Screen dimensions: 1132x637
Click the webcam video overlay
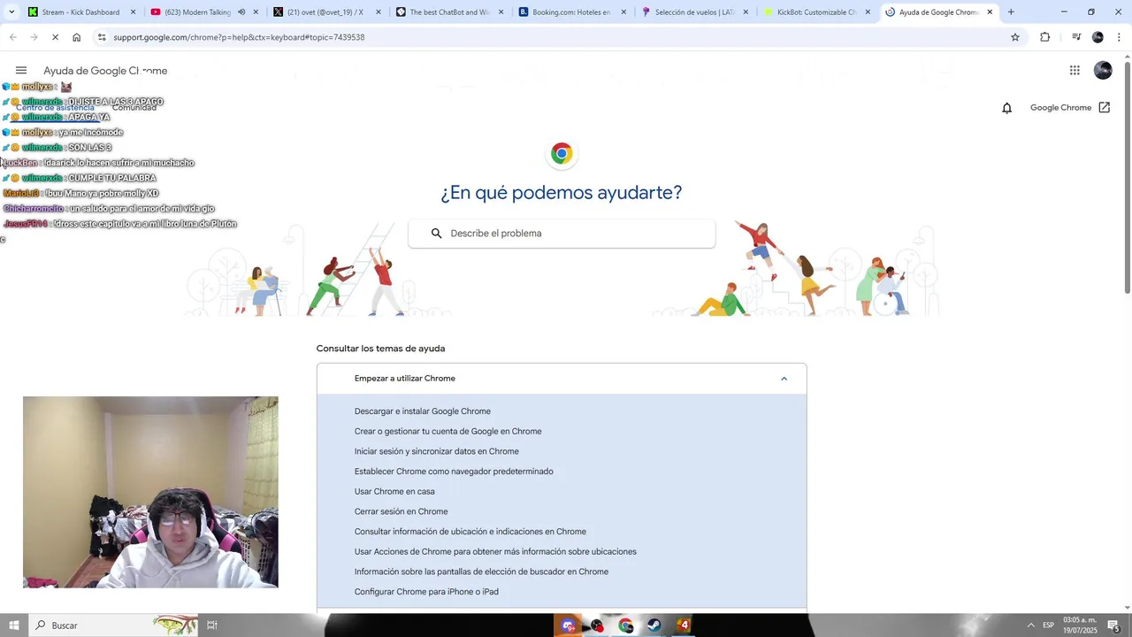[150, 492]
